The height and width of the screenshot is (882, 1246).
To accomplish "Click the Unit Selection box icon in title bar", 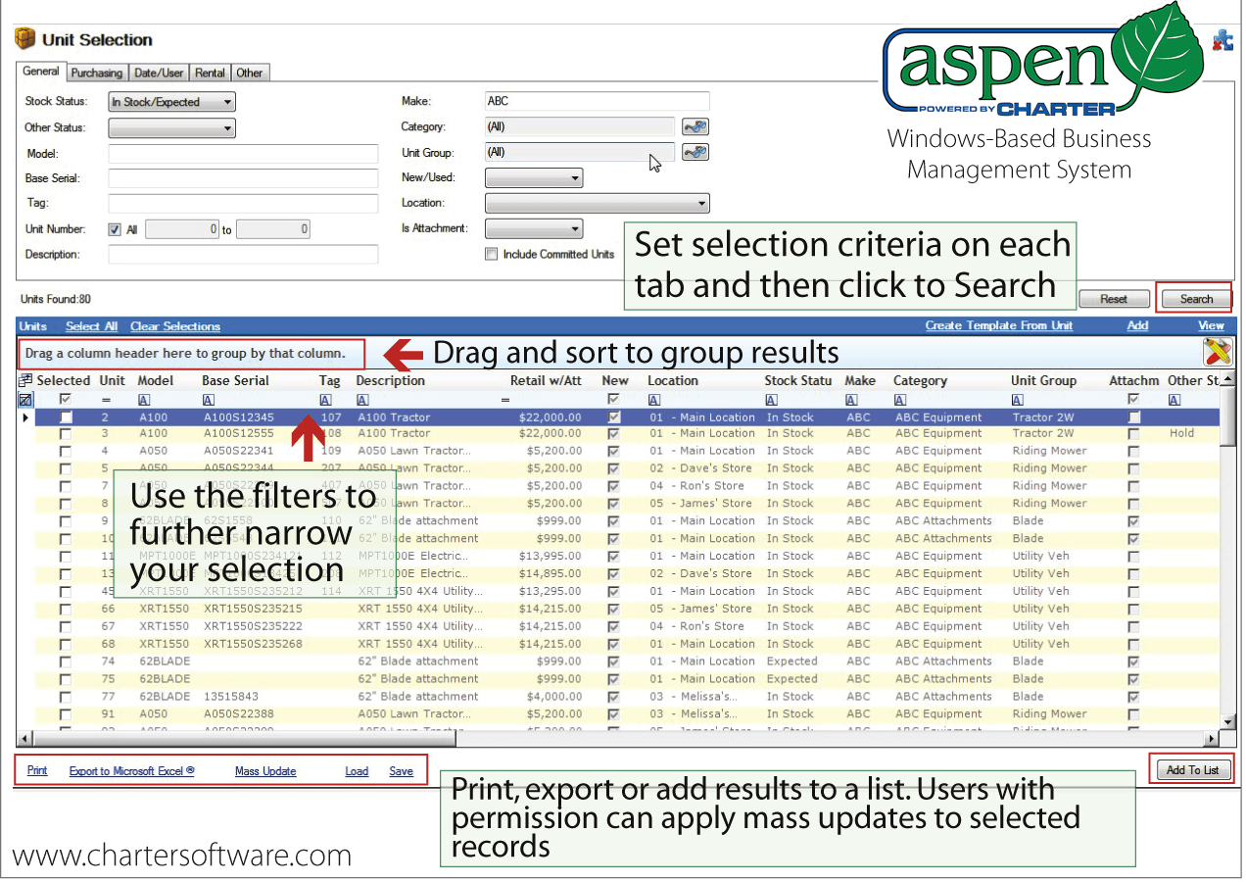I will [x=24, y=38].
